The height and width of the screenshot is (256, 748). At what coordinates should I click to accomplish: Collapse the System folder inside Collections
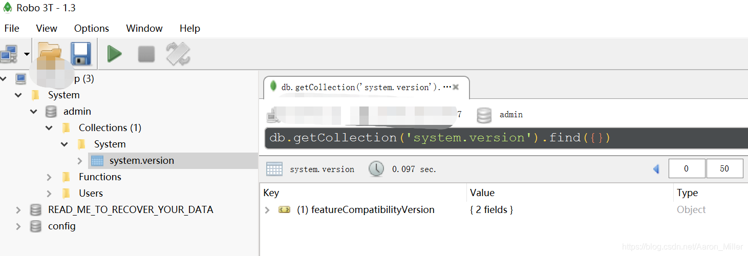65,144
